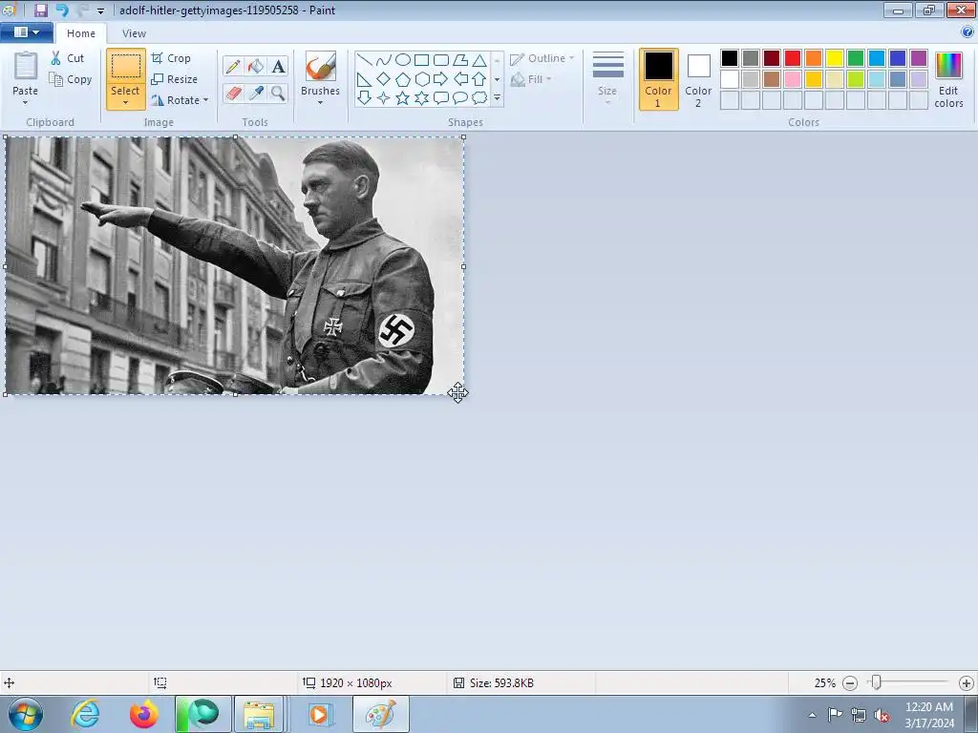This screenshot has height=733, width=978.
Task: Choose the Up arrow shape
Action: tap(479, 79)
